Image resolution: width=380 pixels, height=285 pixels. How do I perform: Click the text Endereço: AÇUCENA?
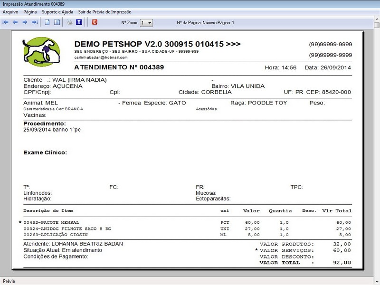[53, 86]
